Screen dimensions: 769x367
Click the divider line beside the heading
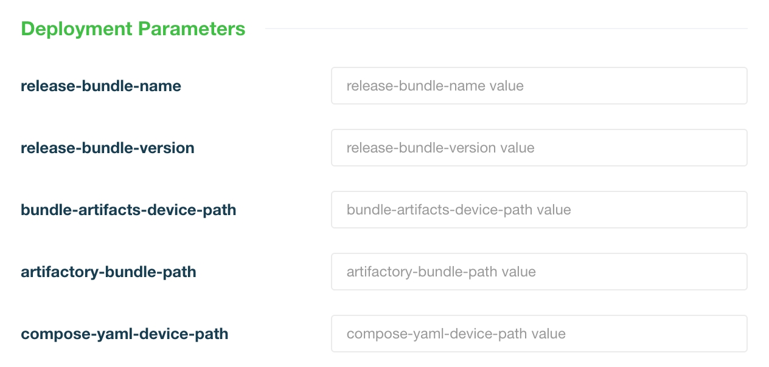coord(506,29)
